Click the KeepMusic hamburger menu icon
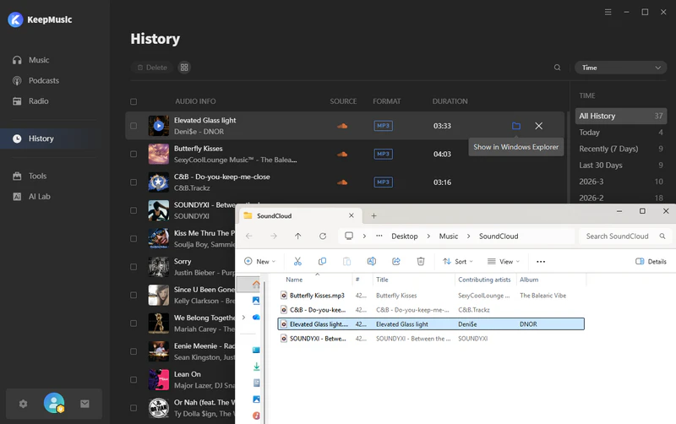Viewport: 676px width, 424px height. point(608,12)
